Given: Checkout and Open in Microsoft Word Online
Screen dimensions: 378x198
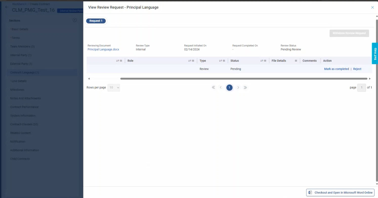Looking at the screenshot, I should [340, 192].
